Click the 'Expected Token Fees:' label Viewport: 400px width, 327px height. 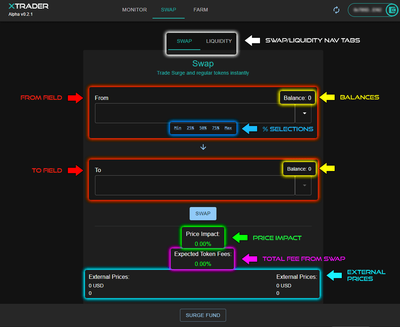(203, 254)
